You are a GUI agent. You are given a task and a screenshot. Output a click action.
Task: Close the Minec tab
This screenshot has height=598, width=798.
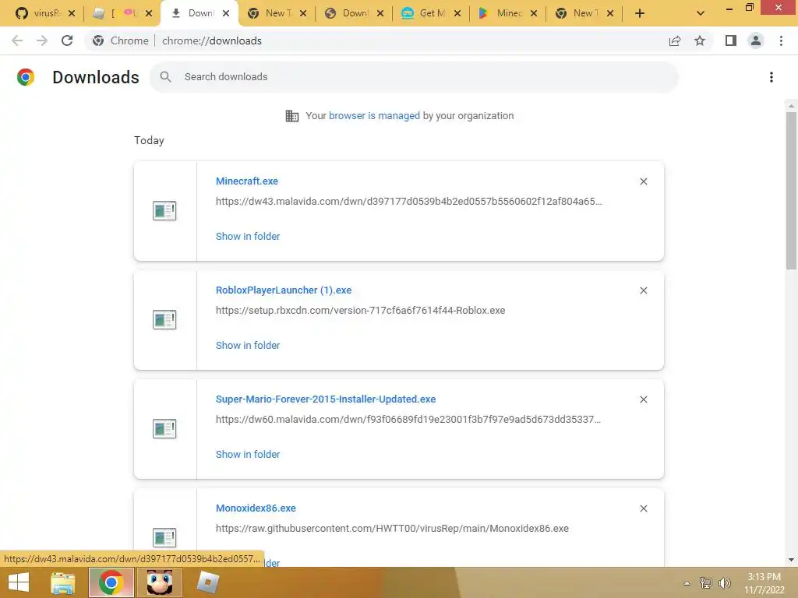533,13
